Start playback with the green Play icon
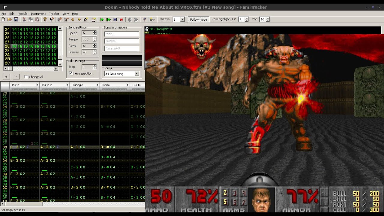 (102, 19)
